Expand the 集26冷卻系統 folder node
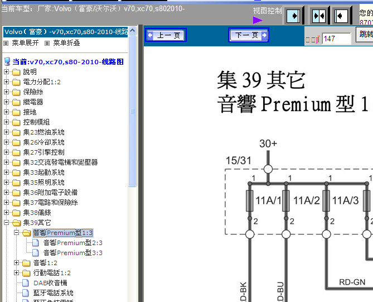Screen dimensions: 373x302 click(7, 142)
